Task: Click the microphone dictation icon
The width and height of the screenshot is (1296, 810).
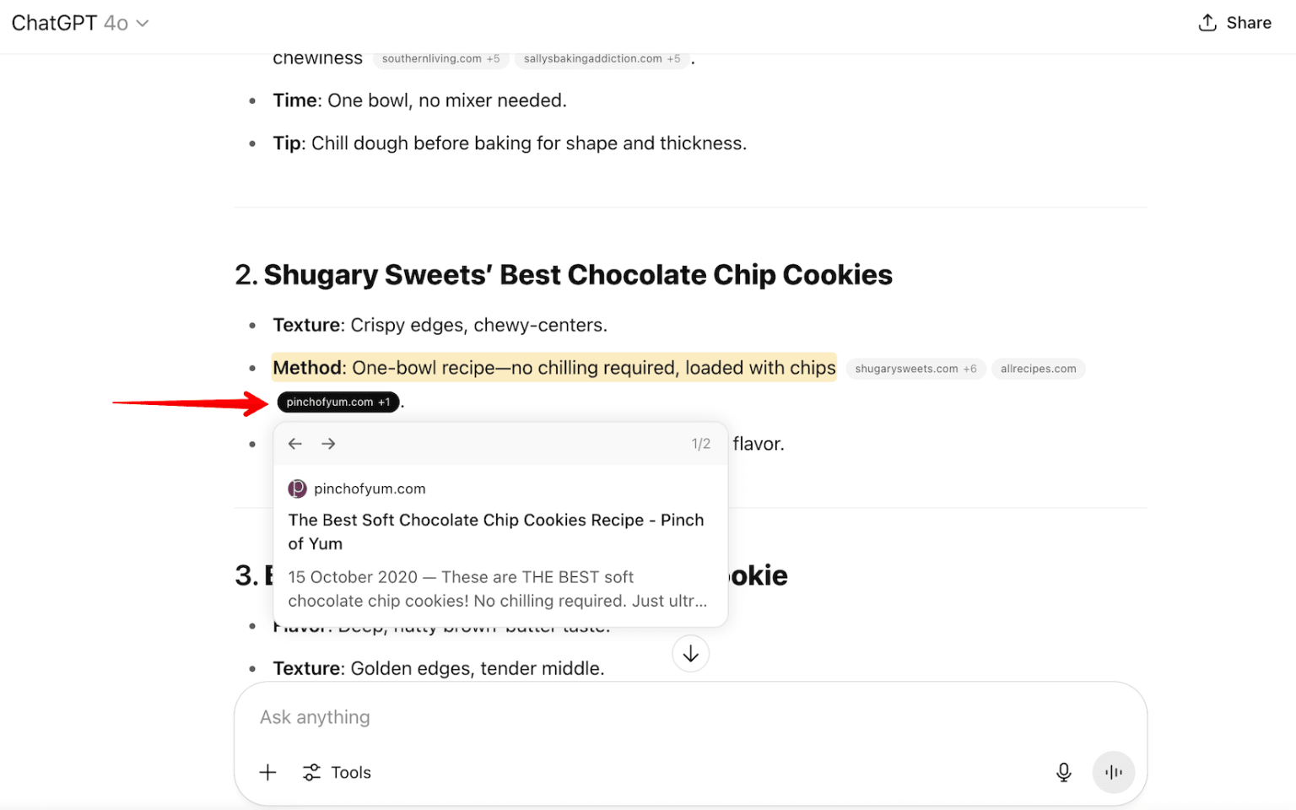Action: coord(1063,772)
